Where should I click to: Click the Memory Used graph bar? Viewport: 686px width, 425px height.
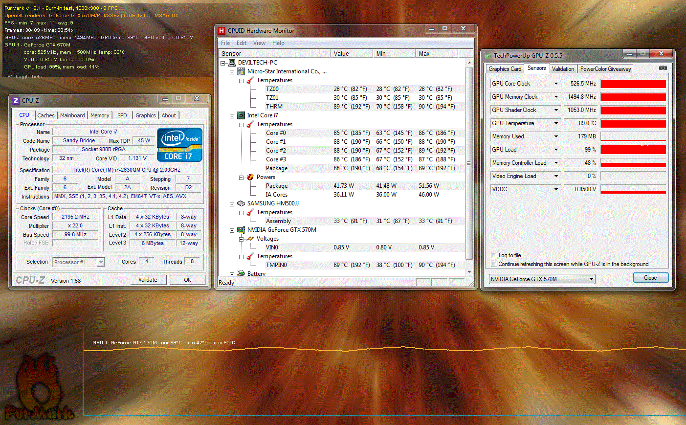pos(633,136)
